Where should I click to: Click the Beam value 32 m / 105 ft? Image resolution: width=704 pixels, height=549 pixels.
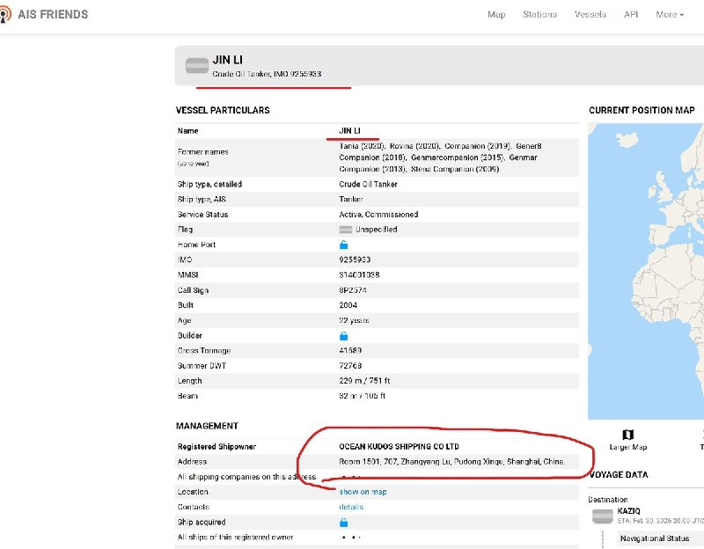[x=363, y=396]
